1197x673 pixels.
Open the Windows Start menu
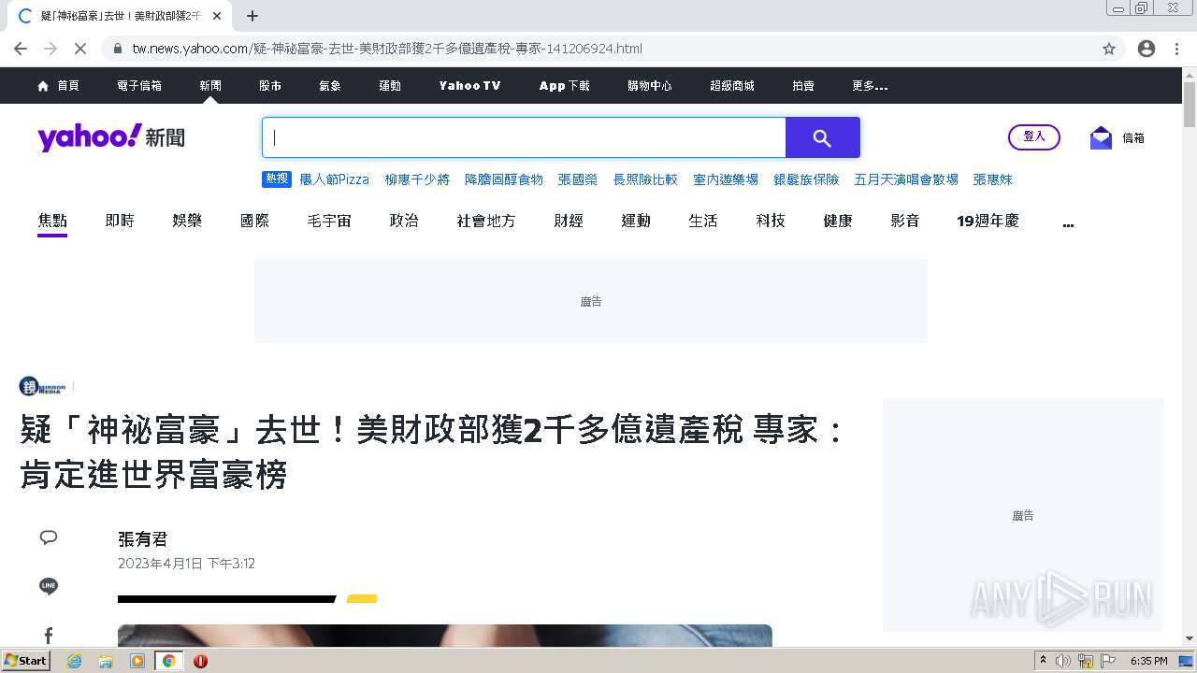(x=25, y=661)
